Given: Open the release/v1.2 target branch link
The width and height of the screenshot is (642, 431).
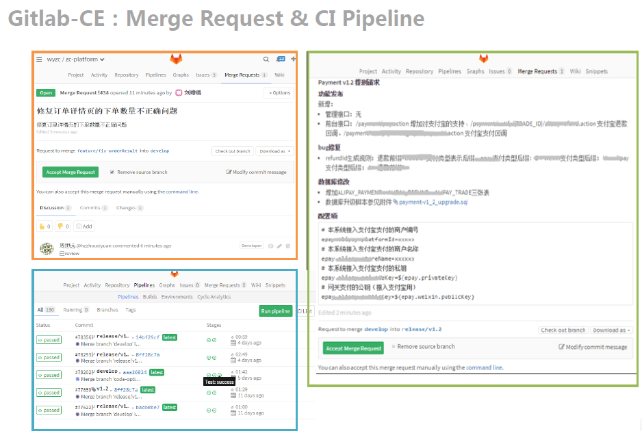Looking at the screenshot, I should pos(422,330).
